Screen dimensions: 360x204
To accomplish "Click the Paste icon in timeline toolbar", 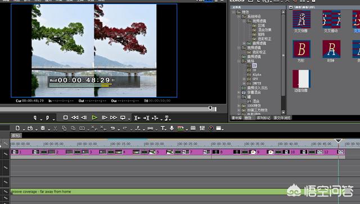I will pos(73,128).
